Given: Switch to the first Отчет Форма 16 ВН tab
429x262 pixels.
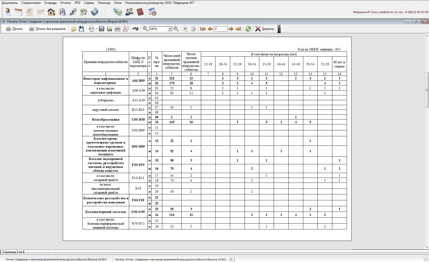Looking at the screenshot, I should pos(56,259).
